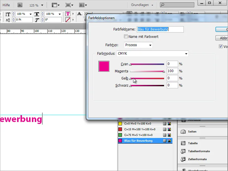
Task: Click the character style A. icon
Action: point(80,14)
